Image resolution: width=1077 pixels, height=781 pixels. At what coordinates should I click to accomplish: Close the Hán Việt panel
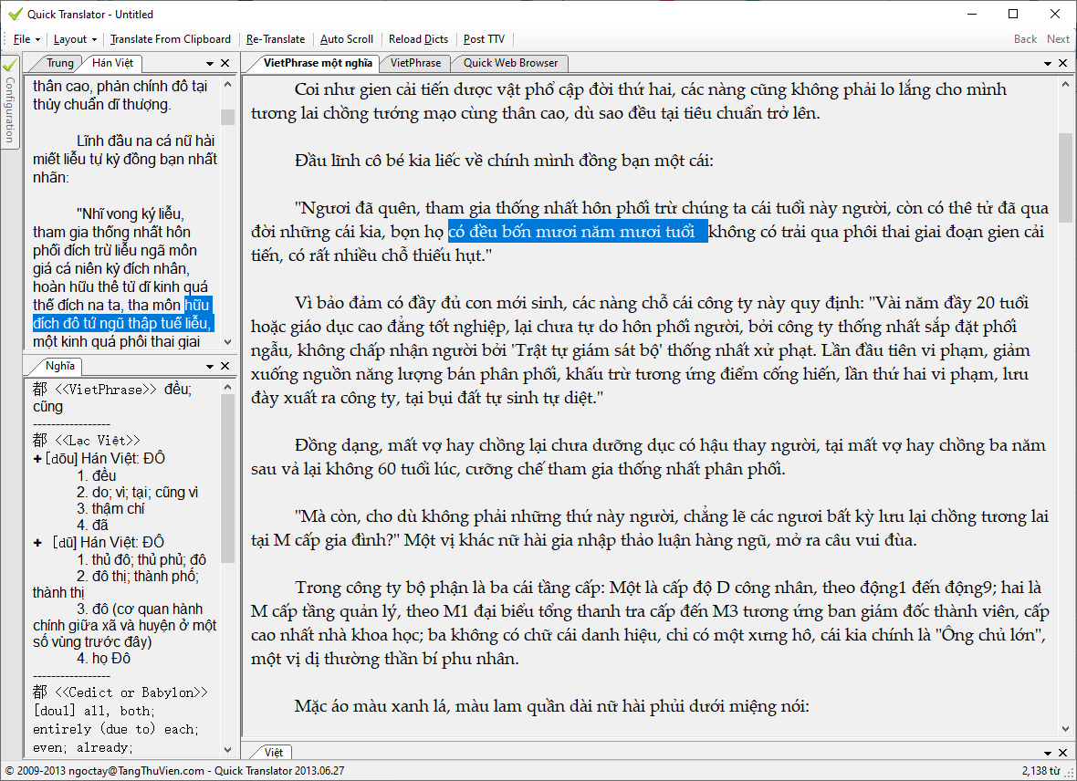(225, 63)
